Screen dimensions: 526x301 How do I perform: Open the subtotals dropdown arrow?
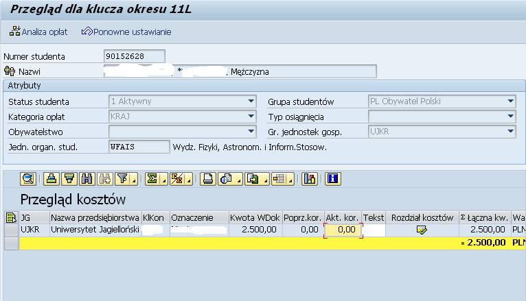(190, 181)
